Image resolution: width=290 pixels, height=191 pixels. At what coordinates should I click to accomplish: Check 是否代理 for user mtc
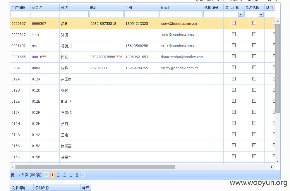tap(254, 45)
